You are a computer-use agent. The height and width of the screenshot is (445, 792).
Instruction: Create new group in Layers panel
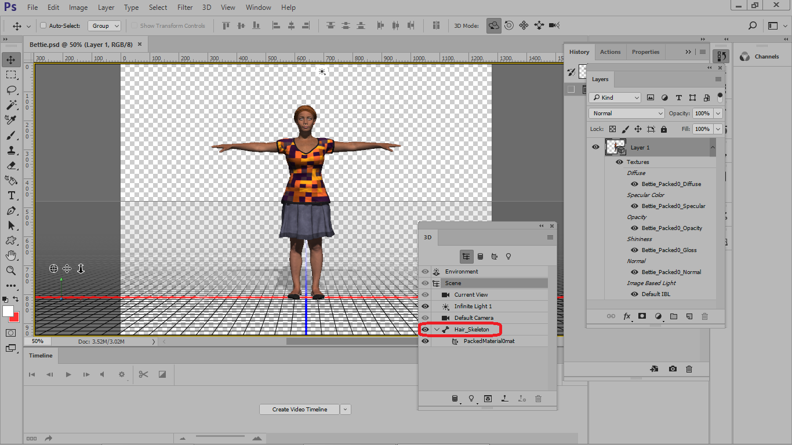(674, 316)
